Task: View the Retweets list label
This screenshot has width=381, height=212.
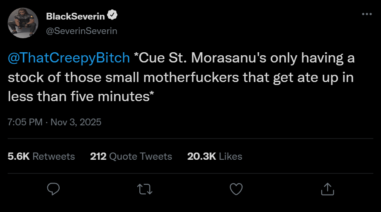Action: [54, 156]
